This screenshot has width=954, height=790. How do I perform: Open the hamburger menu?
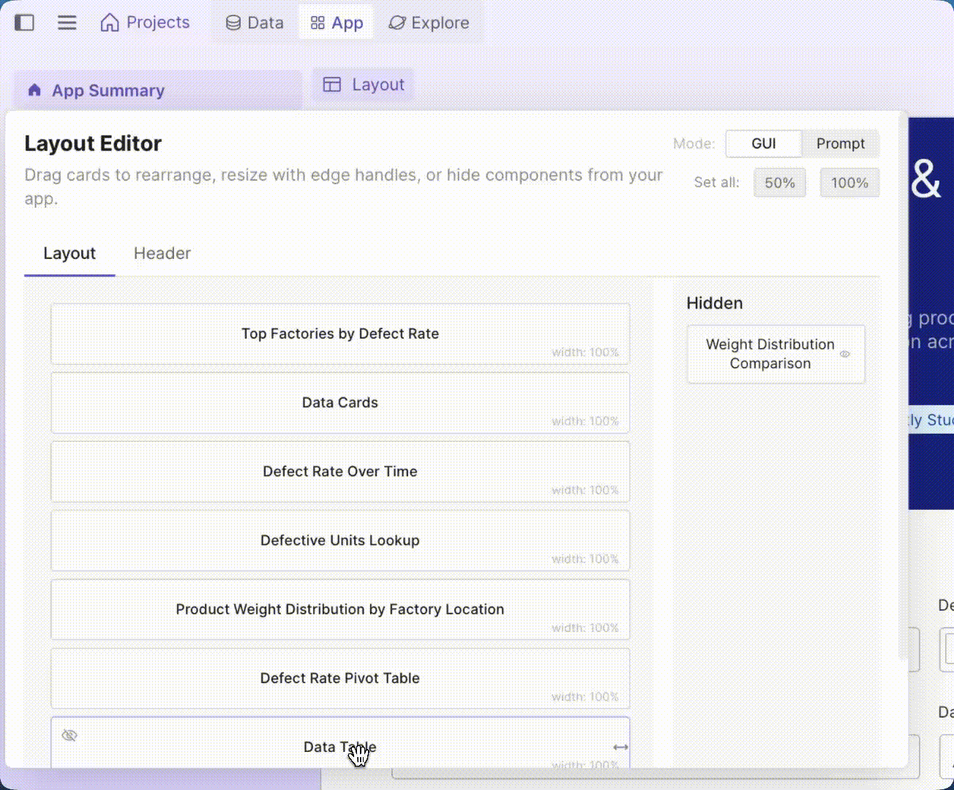67,23
